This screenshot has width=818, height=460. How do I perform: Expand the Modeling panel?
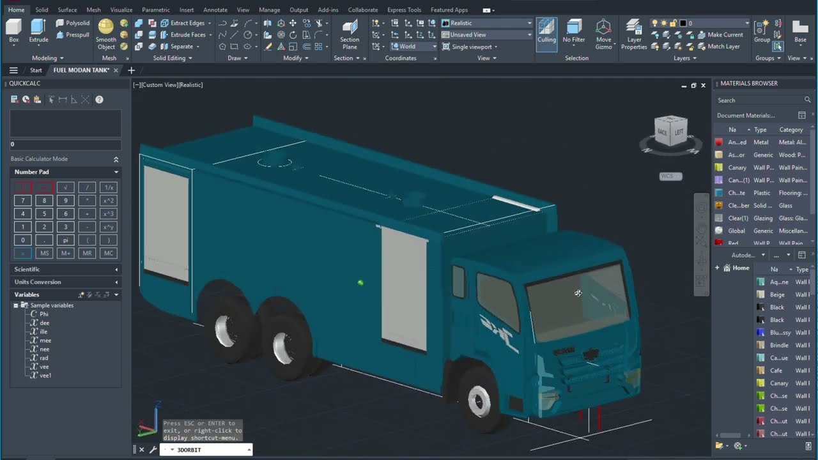pyautogui.click(x=48, y=58)
